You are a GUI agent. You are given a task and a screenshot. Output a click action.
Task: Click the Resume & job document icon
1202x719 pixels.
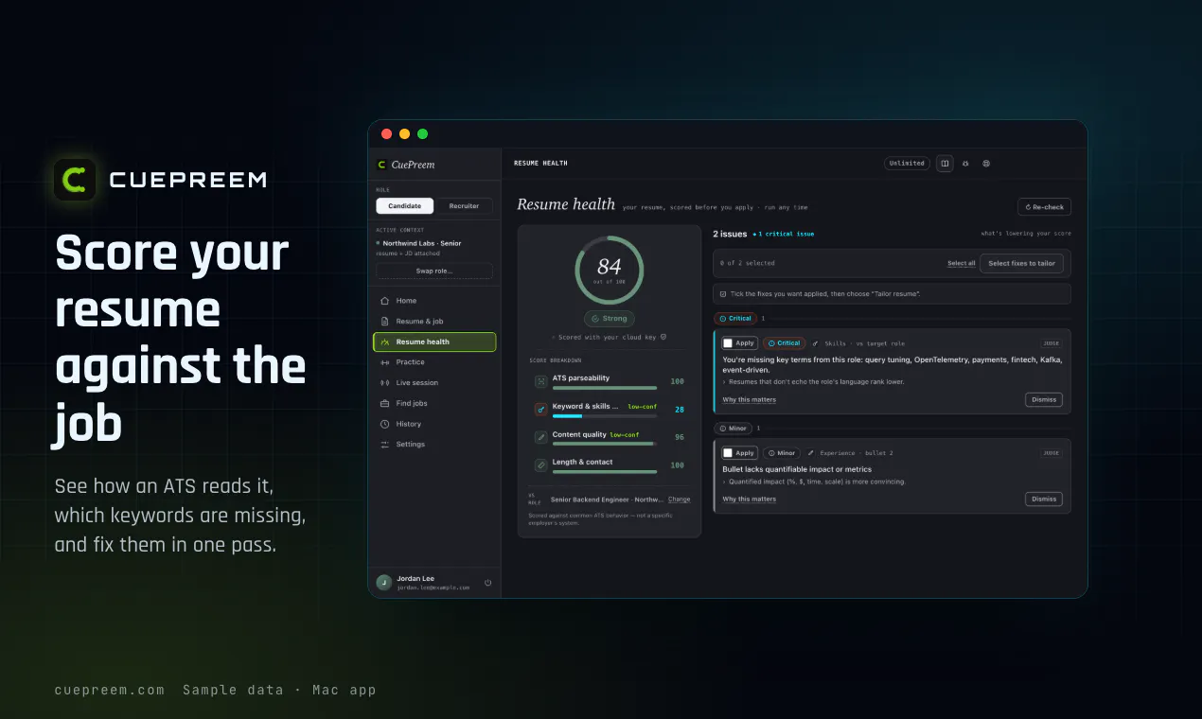[x=385, y=322]
